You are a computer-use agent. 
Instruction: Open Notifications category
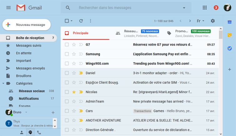pos(28,98)
